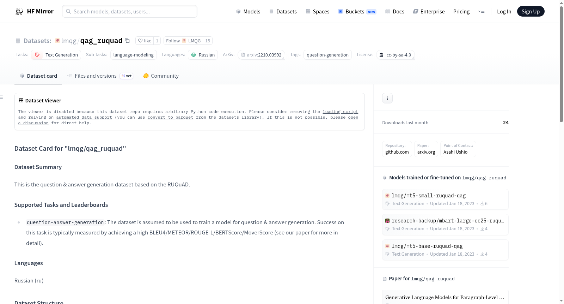
Task: Click the Enterprise navigation link
Action: tap(429, 12)
